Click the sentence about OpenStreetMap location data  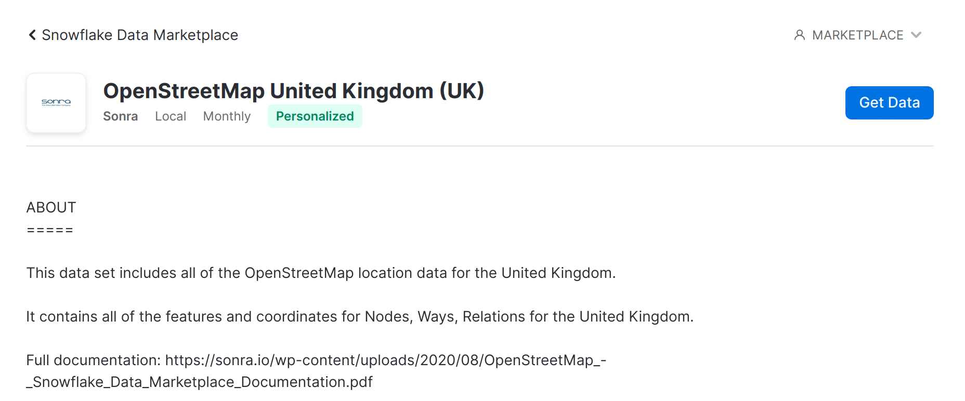321,273
